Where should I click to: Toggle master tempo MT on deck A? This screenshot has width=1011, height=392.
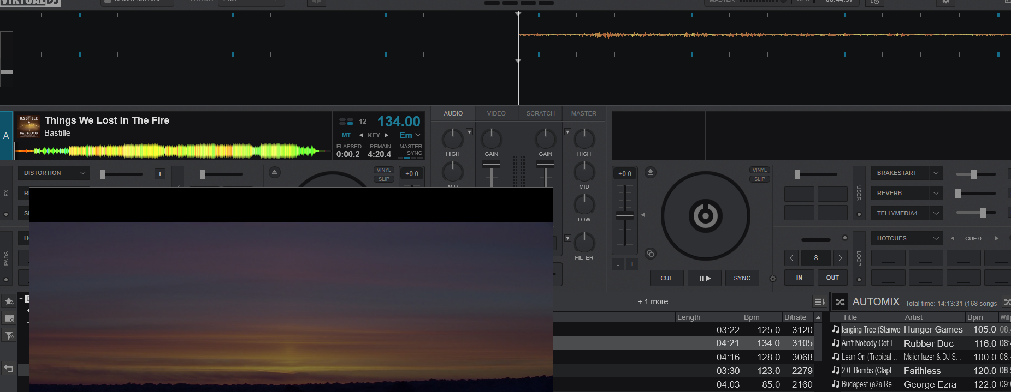pyautogui.click(x=346, y=135)
